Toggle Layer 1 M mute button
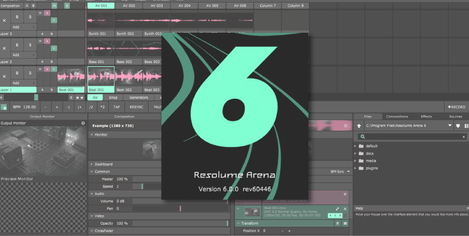The image size is (469, 236). click(40, 69)
